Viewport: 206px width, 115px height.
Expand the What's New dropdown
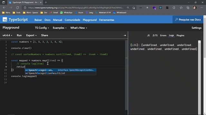tap(79, 28)
